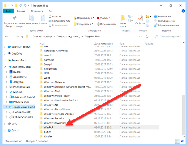
Task: Switch to the Поделиться ribbon tab
Action: coord(37,11)
